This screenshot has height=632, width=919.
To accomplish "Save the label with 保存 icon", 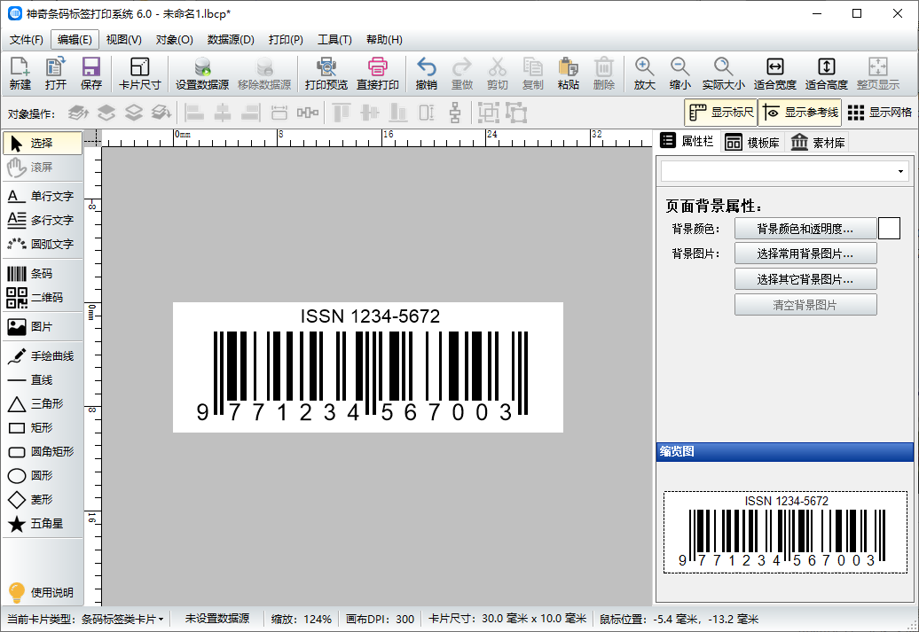I will [90, 74].
